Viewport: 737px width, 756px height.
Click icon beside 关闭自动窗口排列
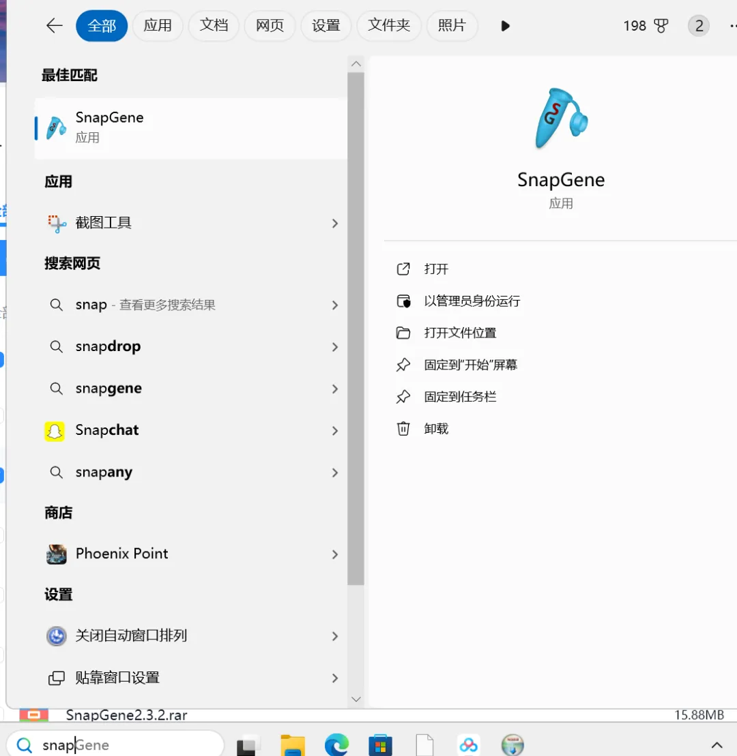(57, 637)
